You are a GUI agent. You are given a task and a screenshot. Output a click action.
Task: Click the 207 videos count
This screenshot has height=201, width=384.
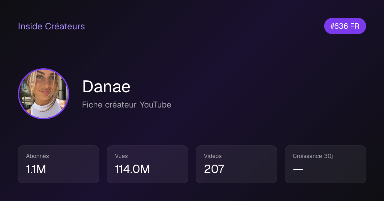tap(214, 169)
